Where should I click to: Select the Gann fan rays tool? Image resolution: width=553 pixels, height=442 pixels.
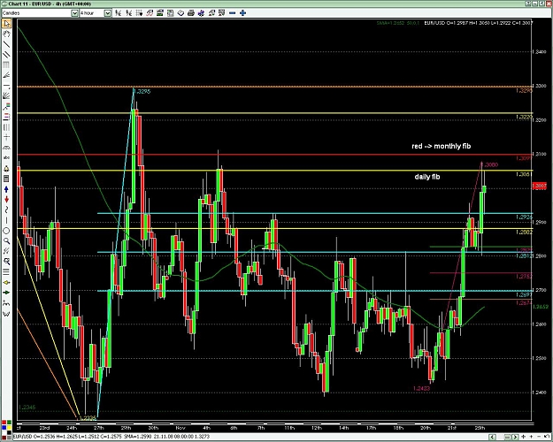click(6, 95)
